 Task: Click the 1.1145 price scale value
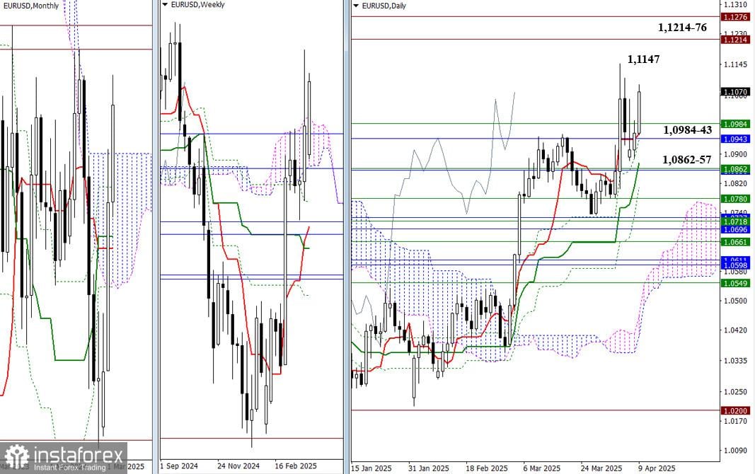[x=735, y=64]
